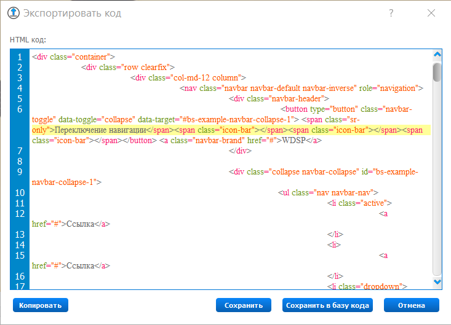The height and width of the screenshot is (325, 451).
Task: Click the collapse navbar-collapse div line
Action: click(x=324, y=171)
